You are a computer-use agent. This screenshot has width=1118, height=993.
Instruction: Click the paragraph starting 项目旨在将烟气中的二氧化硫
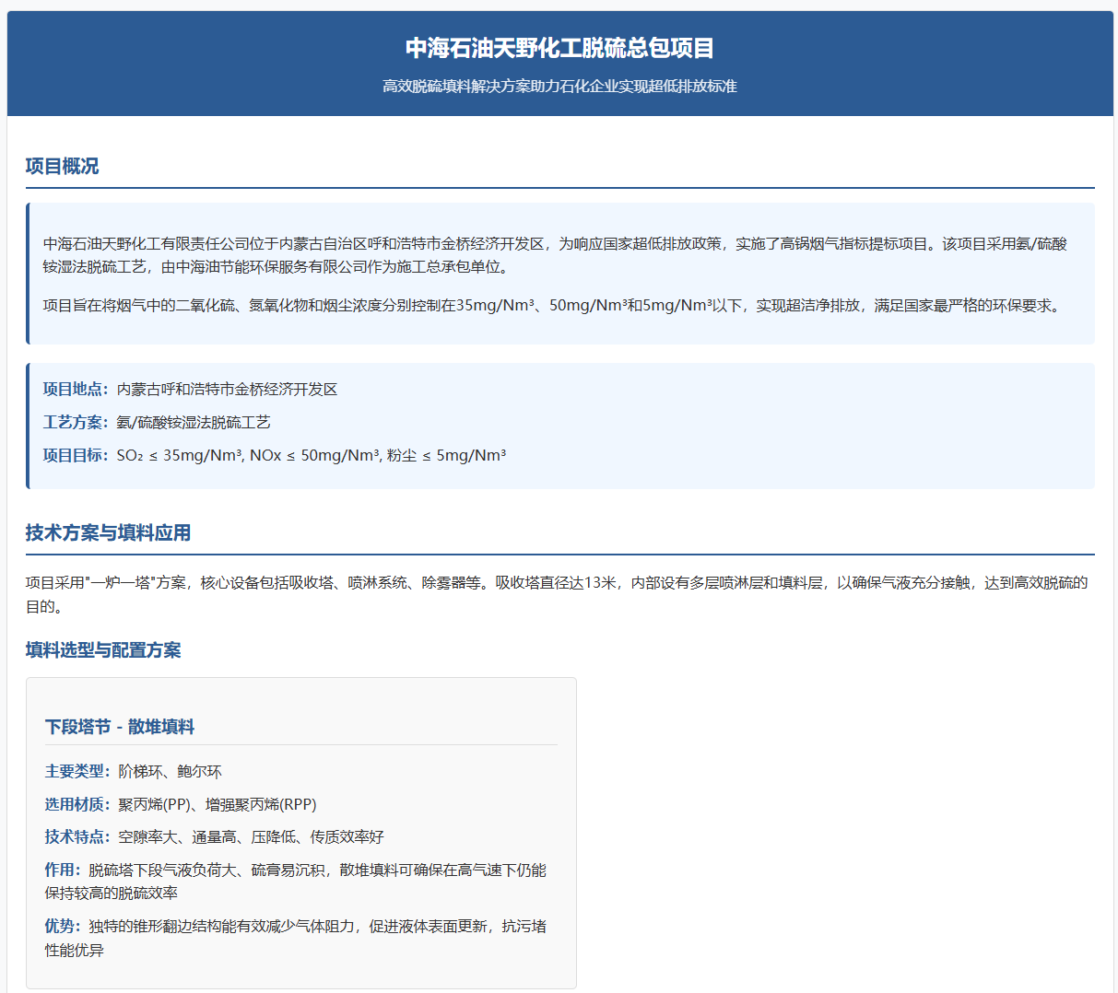[x=554, y=305]
